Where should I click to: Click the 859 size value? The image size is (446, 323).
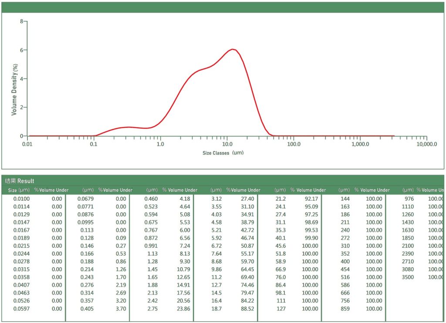click(x=345, y=309)
